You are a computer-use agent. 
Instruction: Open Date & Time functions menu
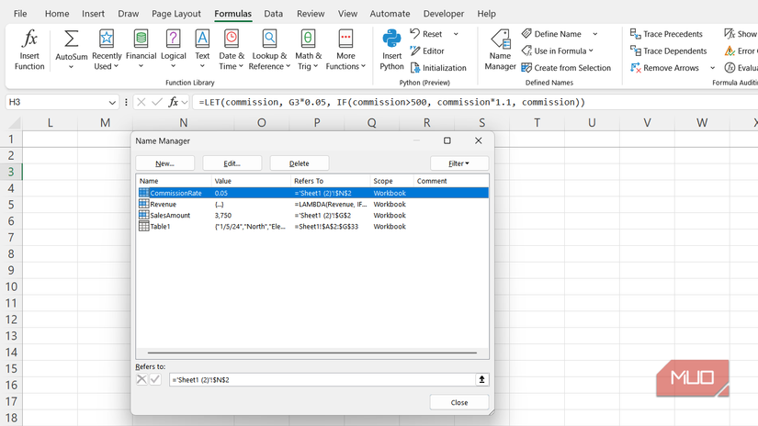[232, 50]
